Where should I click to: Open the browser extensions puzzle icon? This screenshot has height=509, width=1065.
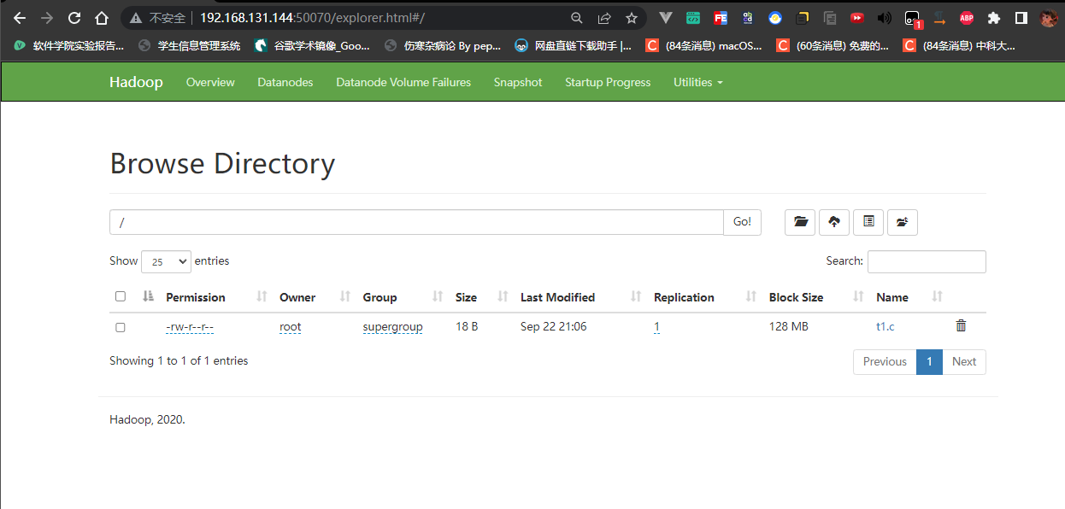[x=993, y=18]
